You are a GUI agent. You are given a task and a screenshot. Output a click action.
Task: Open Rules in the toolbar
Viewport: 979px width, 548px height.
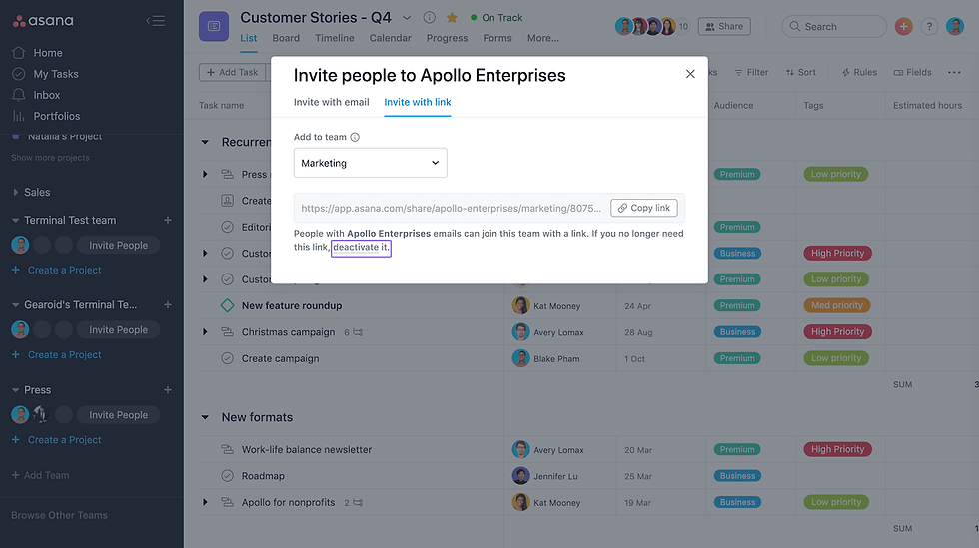point(859,73)
